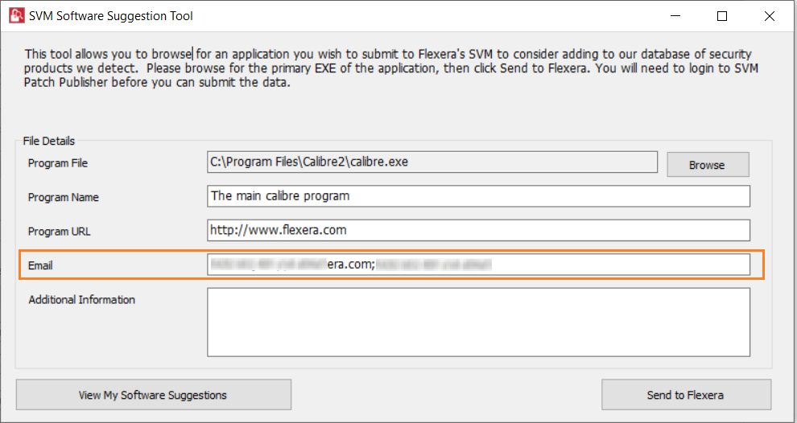Click the Browse button

tap(708, 165)
